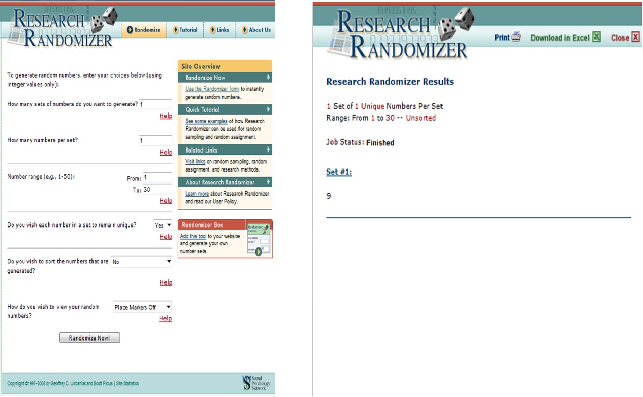643x397 pixels.
Task: Click Help under view random numbers dropdown
Action: pyautogui.click(x=166, y=318)
